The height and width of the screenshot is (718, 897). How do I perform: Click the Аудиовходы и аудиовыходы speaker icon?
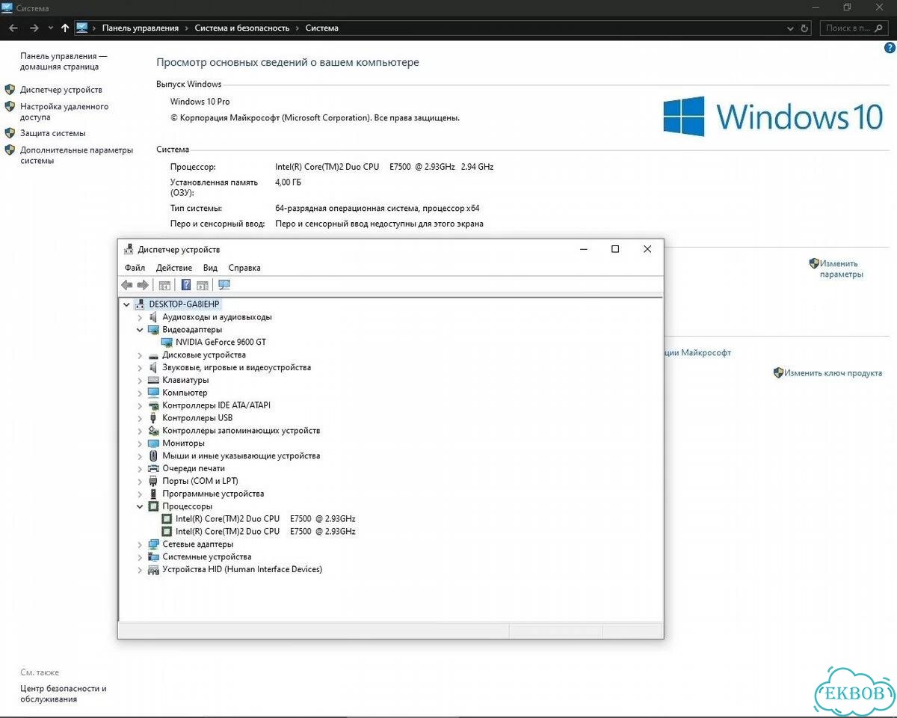pyautogui.click(x=153, y=316)
